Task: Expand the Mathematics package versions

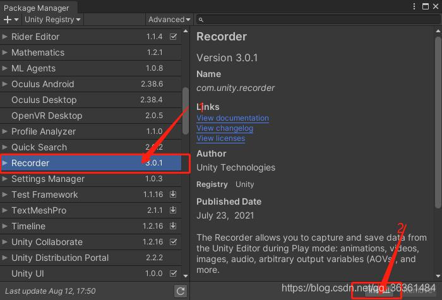Action: [x=4, y=52]
